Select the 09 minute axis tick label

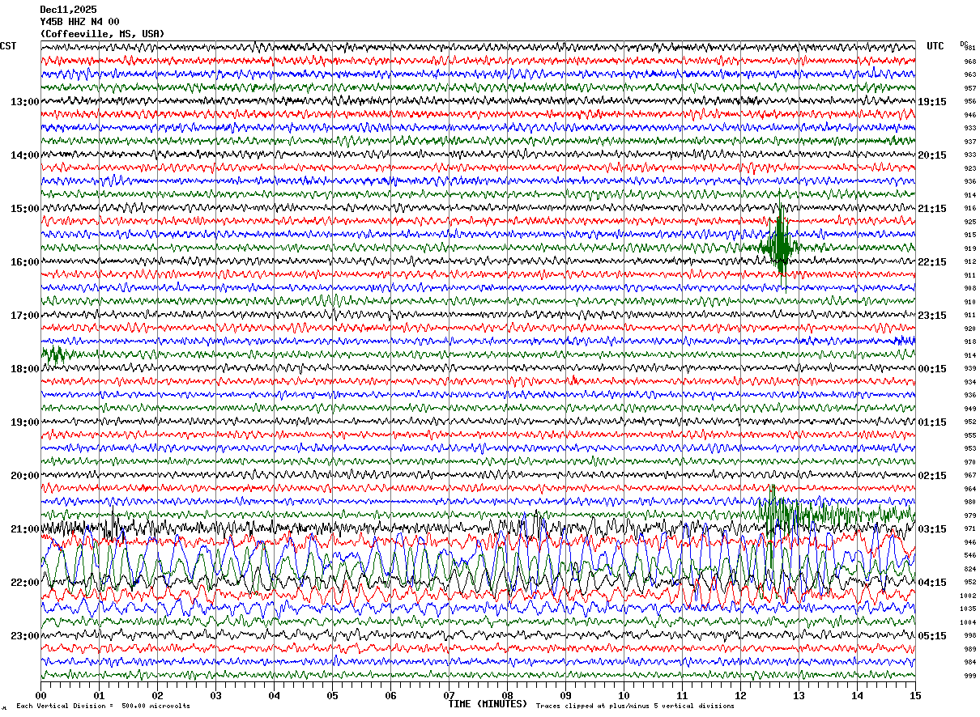coord(565,695)
